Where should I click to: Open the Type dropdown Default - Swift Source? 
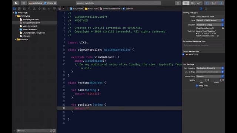click(210, 20)
